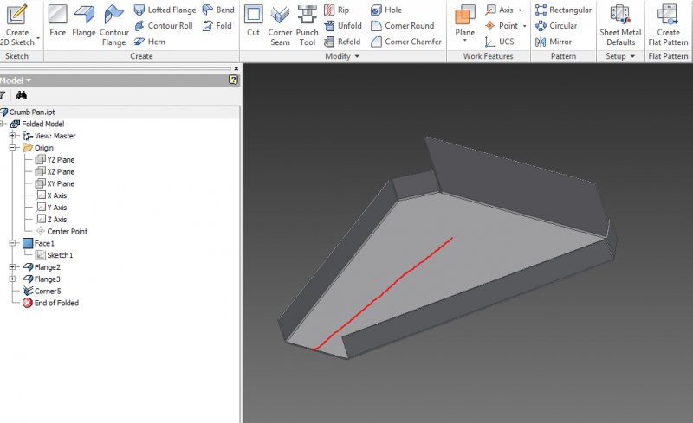Open the browser find binoculars icon

click(21, 95)
